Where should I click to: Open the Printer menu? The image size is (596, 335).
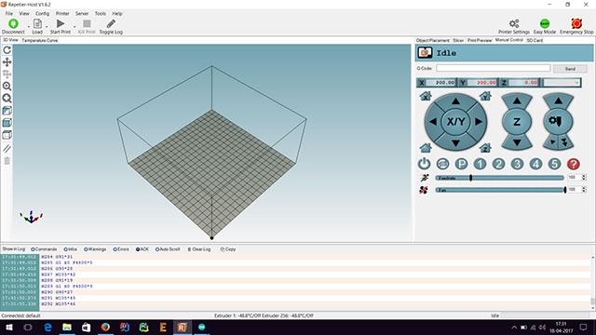[x=62, y=13]
